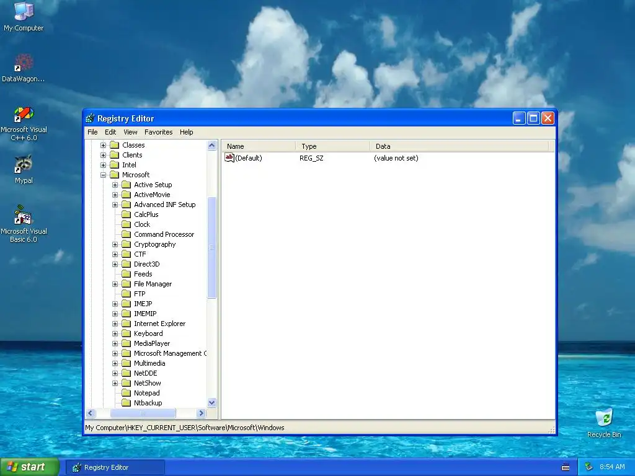Click the Feeds folder icon
Image resolution: width=635 pixels, height=476 pixels.
point(127,274)
